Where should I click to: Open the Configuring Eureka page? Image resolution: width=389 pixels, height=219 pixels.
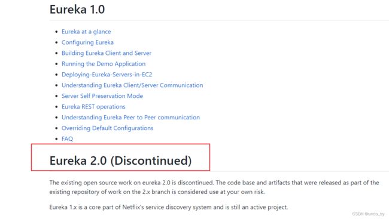[87, 42]
